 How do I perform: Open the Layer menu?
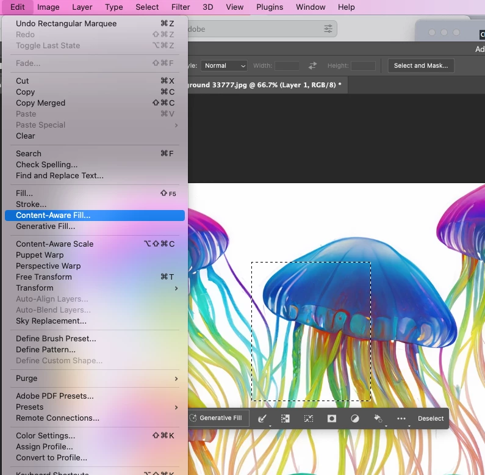pos(82,7)
